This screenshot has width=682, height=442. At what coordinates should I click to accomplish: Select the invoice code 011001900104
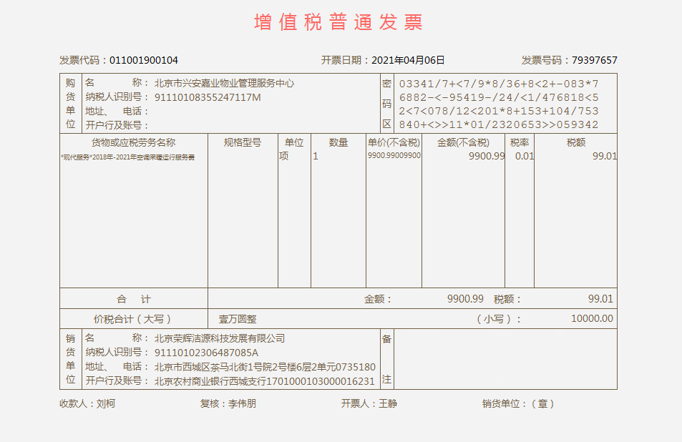[144, 60]
